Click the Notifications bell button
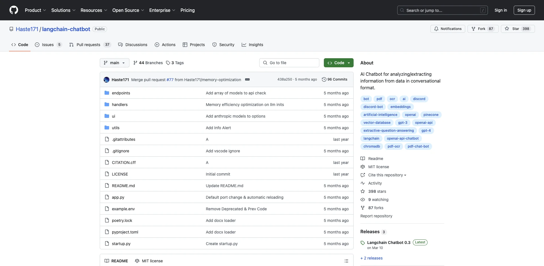 pos(448,29)
